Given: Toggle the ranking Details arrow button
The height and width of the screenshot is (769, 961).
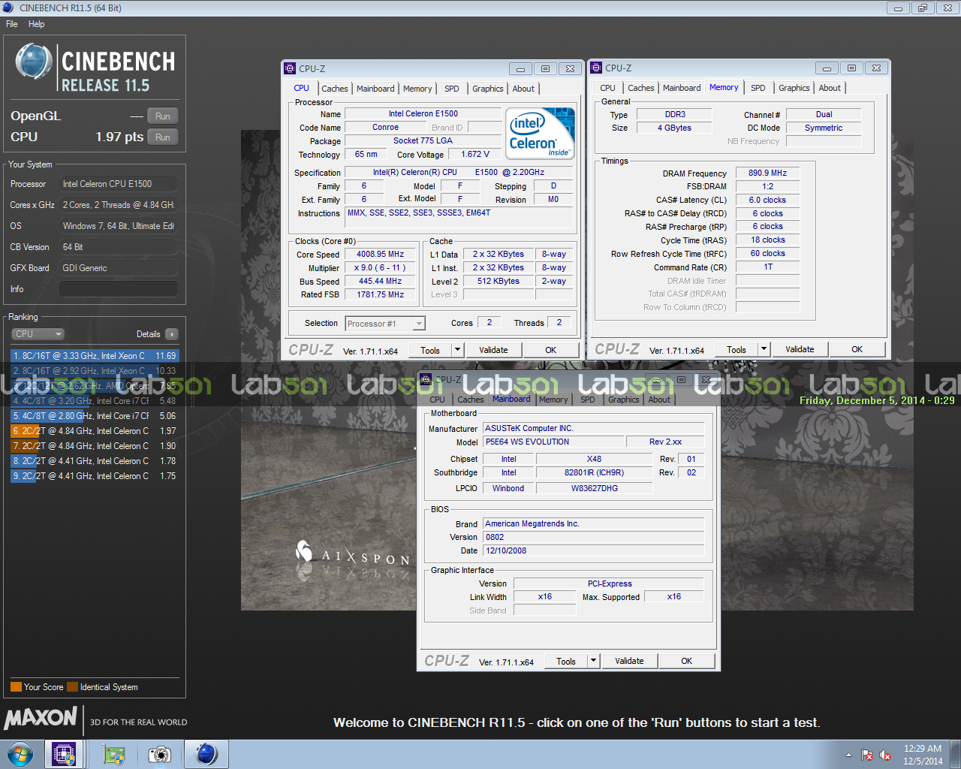Looking at the screenshot, I should coord(172,334).
